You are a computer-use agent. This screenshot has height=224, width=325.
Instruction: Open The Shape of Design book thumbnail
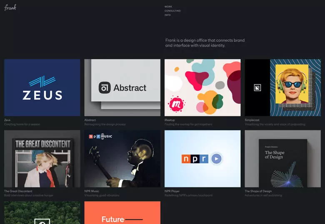click(x=283, y=159)
